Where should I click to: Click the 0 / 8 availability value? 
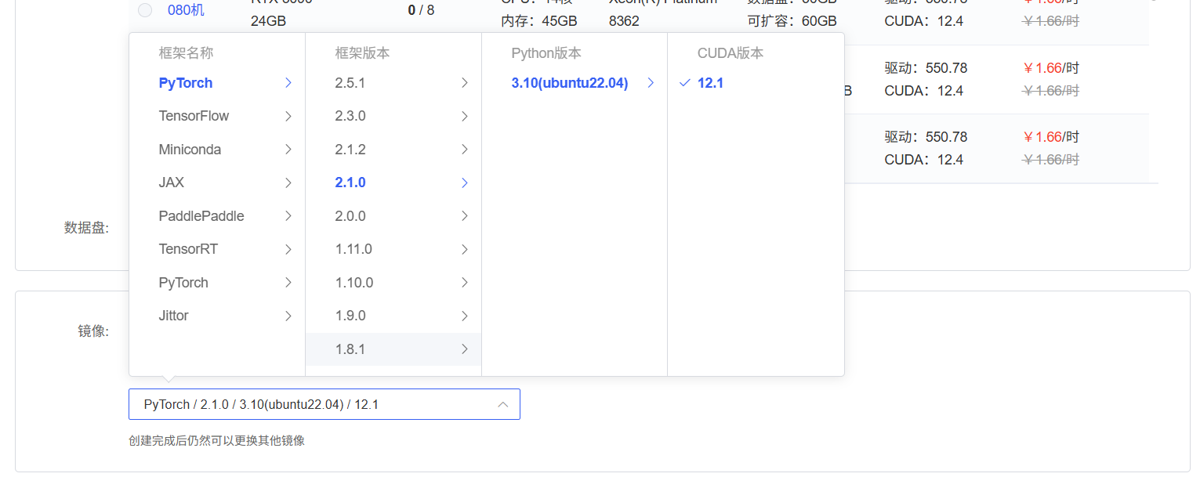click(421, 10)
